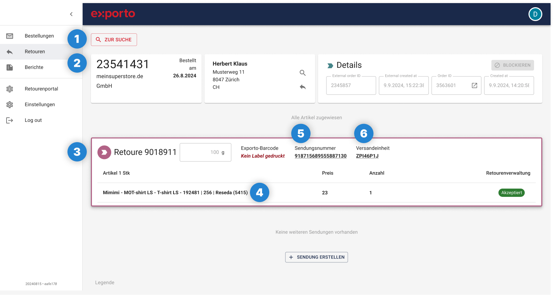The width and height of the screenshot is (554, 295).
Task: Click the Retouren reply arrow icon
Action: click(x=10, y=52)
